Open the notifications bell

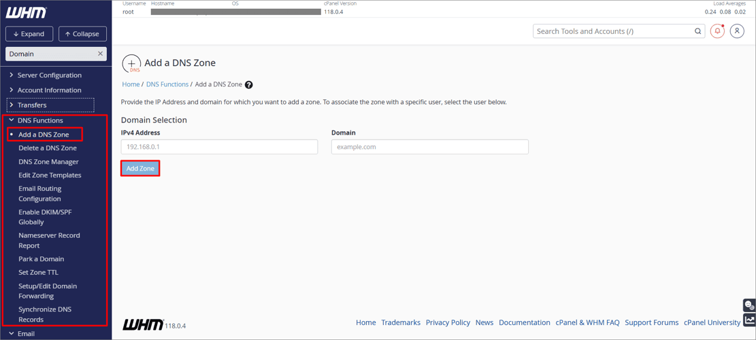(x=717, y=31)
